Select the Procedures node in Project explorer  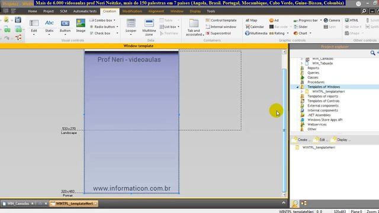click(316, 82)
